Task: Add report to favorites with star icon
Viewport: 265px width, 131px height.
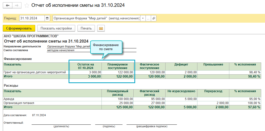Action: click(x=27, y=6)
